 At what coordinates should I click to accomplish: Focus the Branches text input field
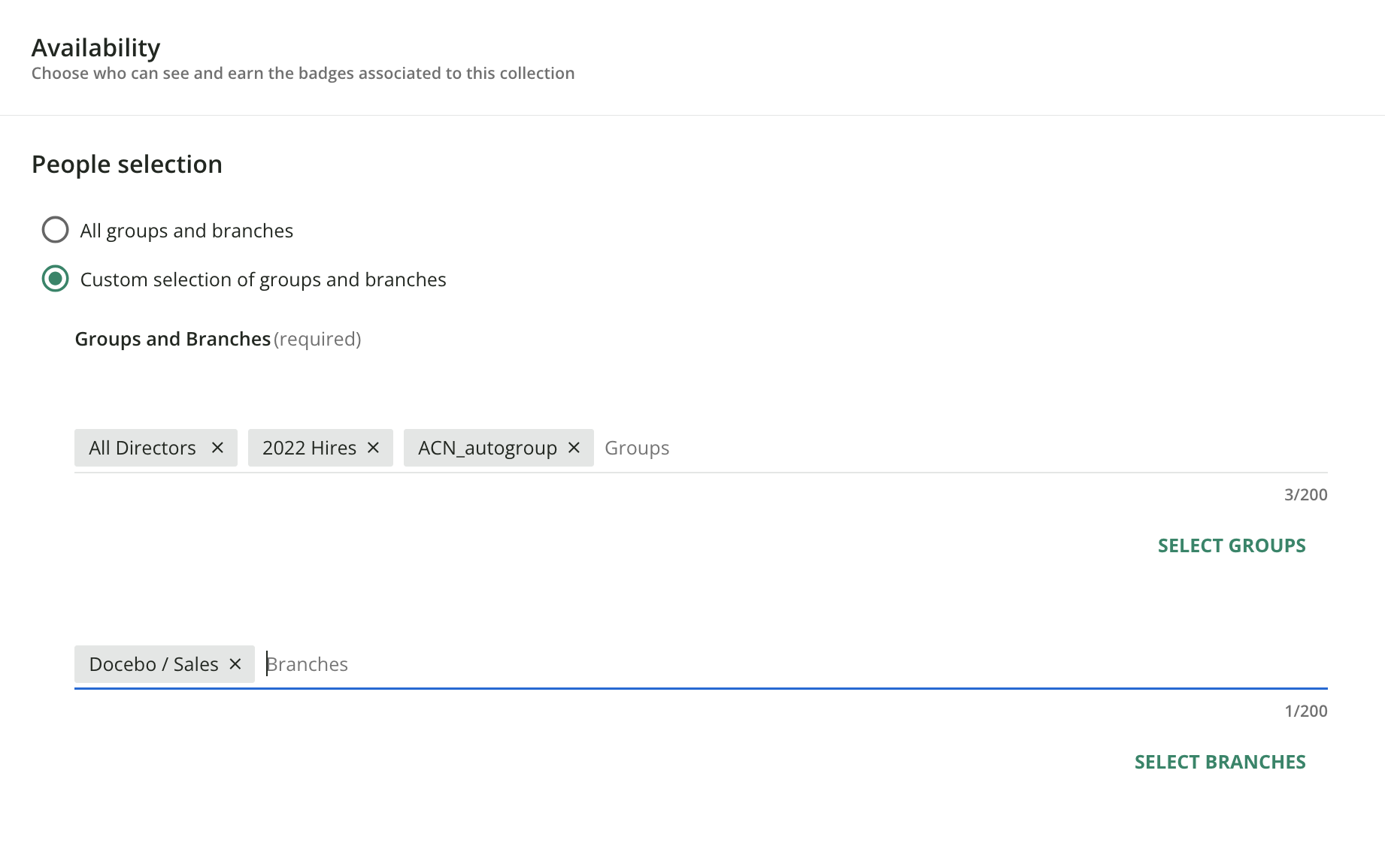[752, 664]
